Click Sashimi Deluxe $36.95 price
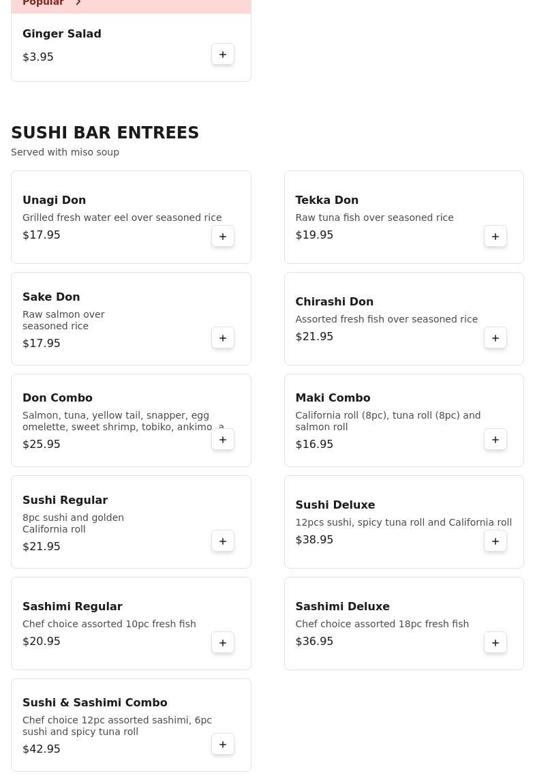Screen dimensions: 535x780 tap(314, 642)
